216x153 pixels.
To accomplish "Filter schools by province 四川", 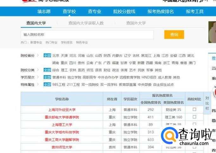I will tap(73, 63).
